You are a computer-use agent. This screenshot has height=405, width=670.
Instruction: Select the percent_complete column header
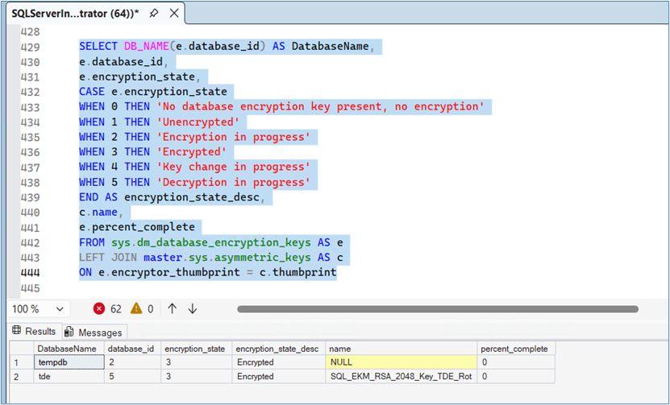[x=514, y=349]
